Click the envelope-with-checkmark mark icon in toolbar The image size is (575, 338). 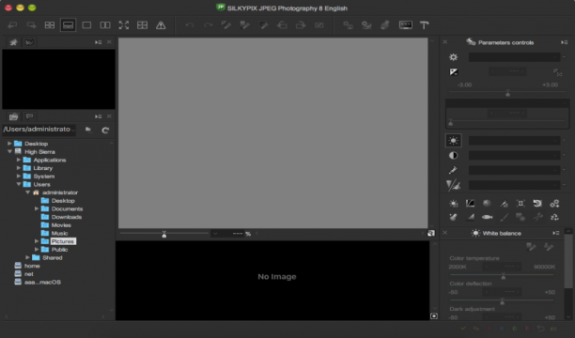[x=319, y=25]
